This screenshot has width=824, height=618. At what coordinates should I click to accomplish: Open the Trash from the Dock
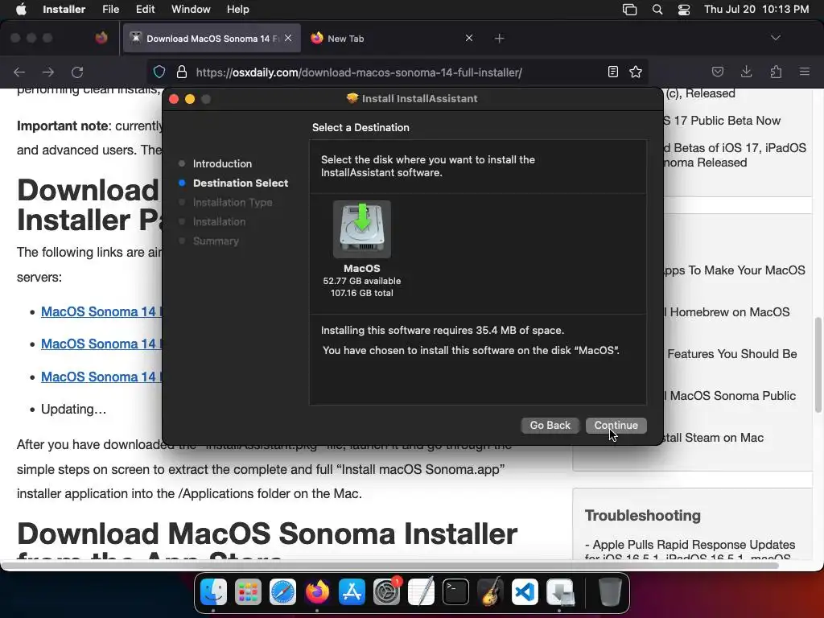pos(610,592)
